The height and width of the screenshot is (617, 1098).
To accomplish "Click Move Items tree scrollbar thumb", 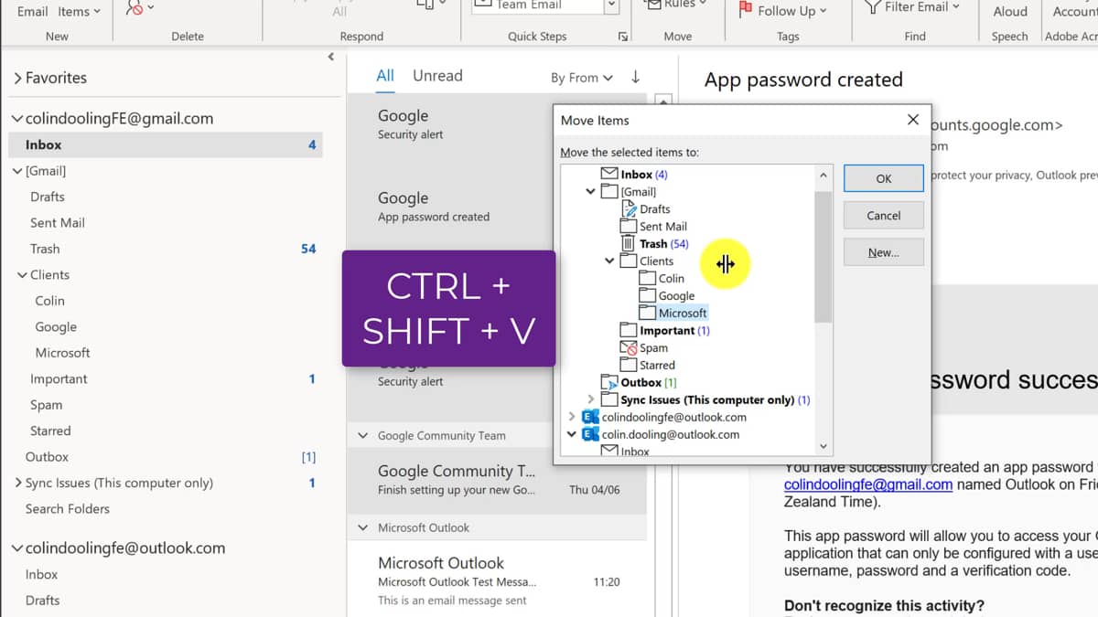I will point(823,256).
